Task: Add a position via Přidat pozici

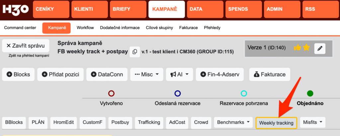Action: tap(60, 74)
